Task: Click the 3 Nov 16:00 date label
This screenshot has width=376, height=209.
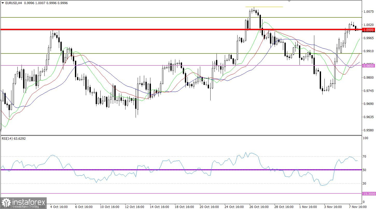Action: [x=332, y=207]
